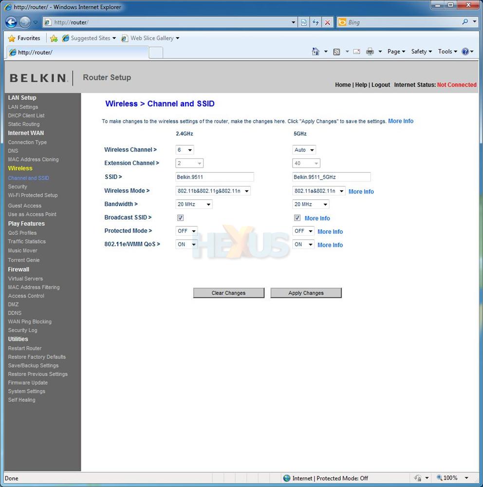
Task: Click the status bar security lock icon
Action: coord(418,478)
